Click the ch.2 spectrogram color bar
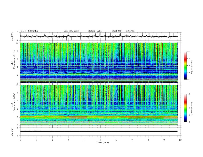 coord(185,108)
